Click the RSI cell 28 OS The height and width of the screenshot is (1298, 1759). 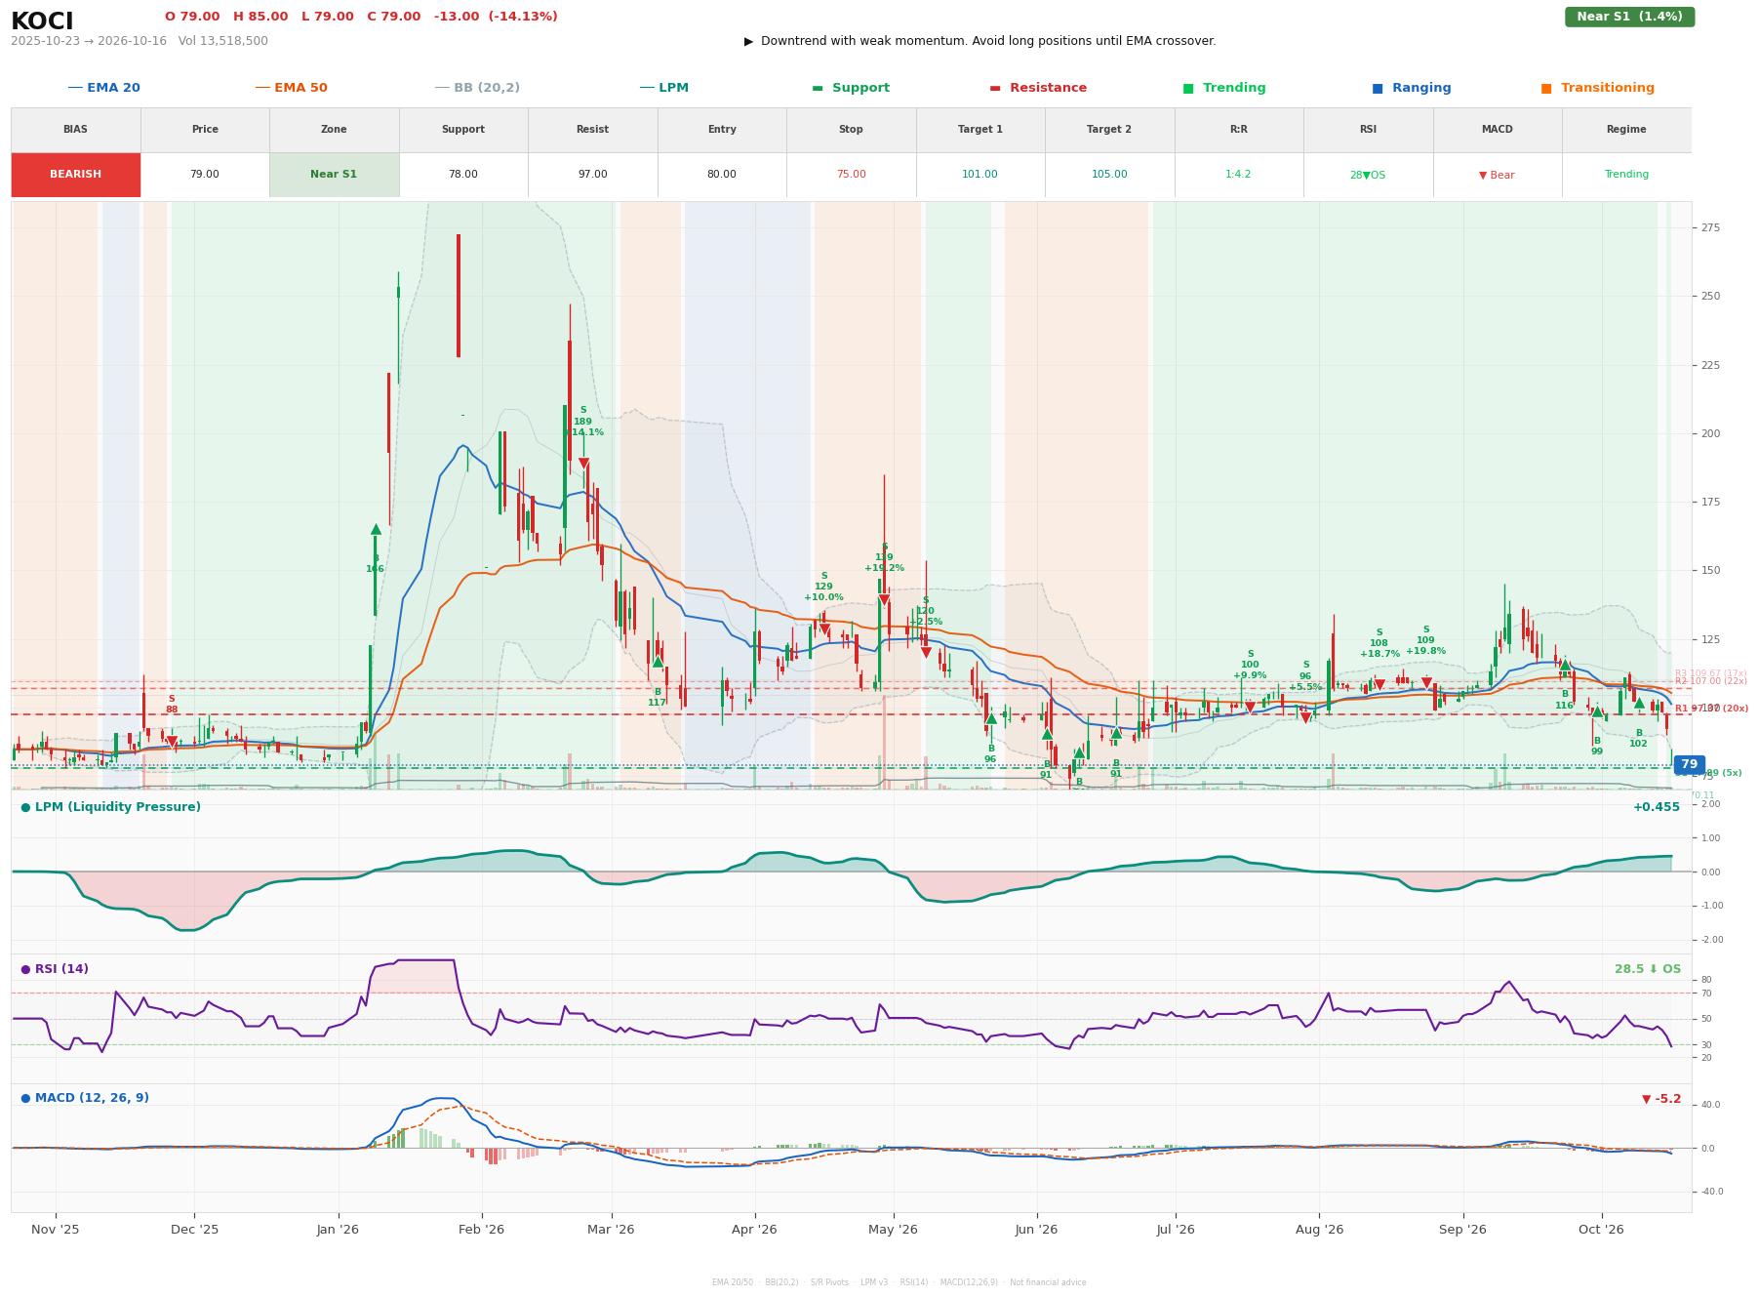pyautogui.click(x=1368, y=175)
